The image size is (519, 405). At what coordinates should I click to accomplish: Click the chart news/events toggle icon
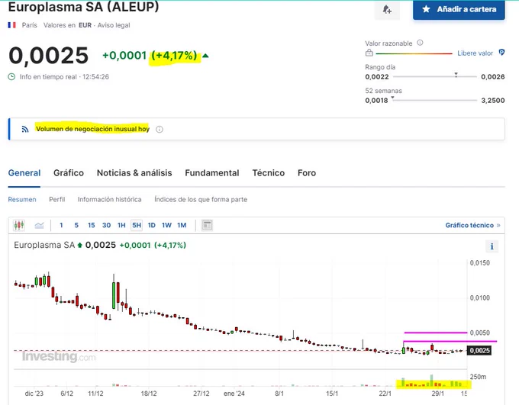coord(207,225)
